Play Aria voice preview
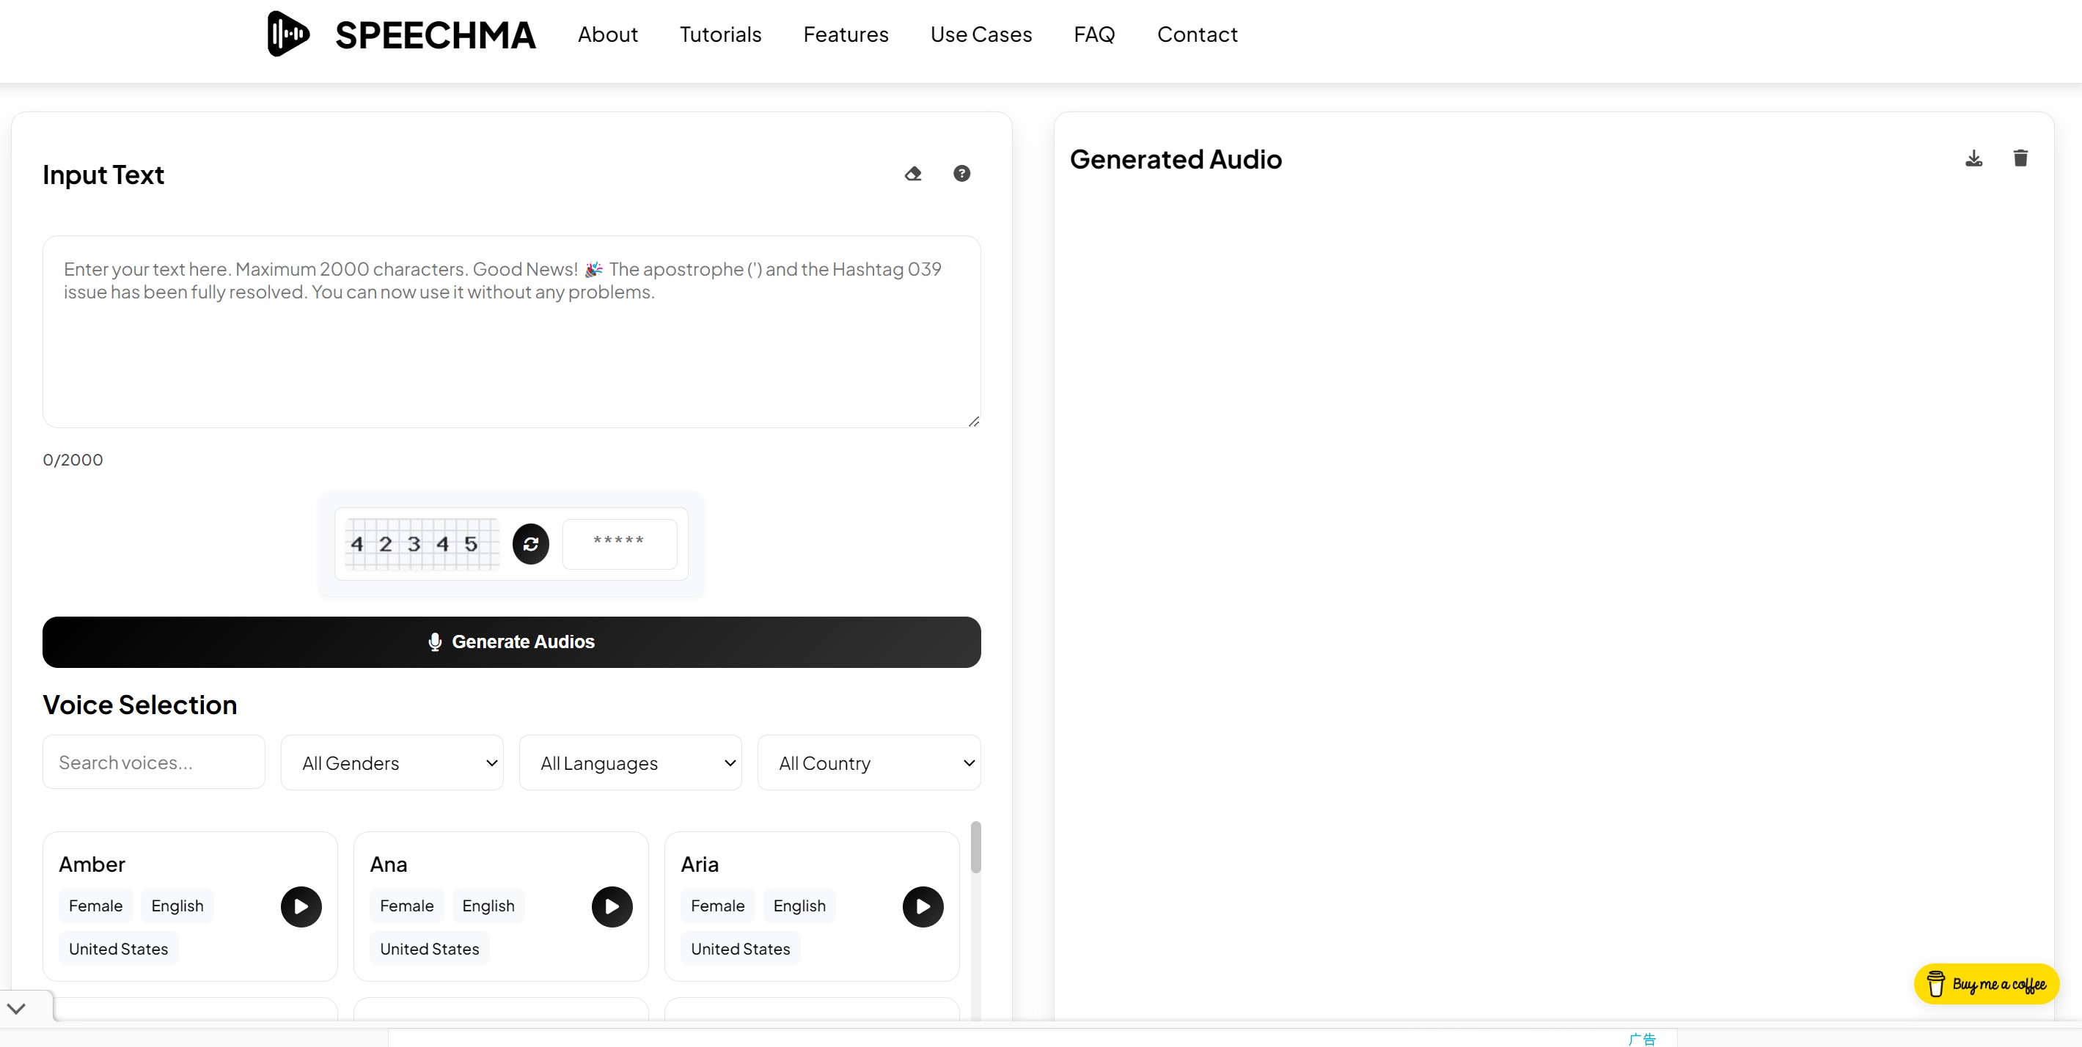Image resolution: width=2082 pixels, height=1047 pixels. click(922, 906)
